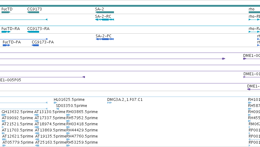This screenshot has height=147, width=260.
Task: Click the SA-2-RC exon arrow glyph
Action: pyautogui.click(x=104, y=20)
